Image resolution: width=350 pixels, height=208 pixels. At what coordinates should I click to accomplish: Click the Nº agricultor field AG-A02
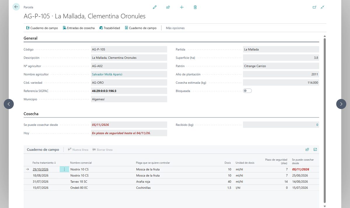(x=129, y=66)
